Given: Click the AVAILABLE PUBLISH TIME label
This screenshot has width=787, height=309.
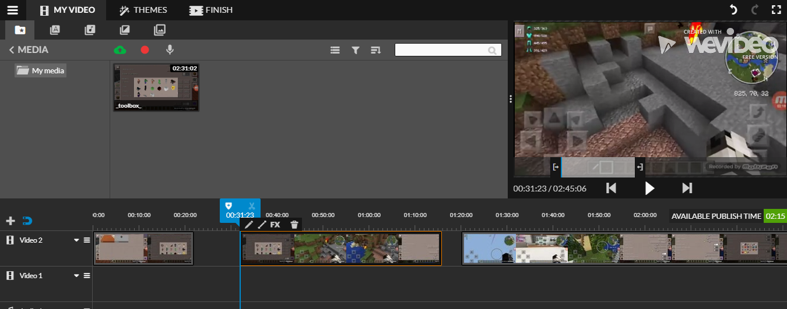Looking at the screenshot, I should (716, 216).
